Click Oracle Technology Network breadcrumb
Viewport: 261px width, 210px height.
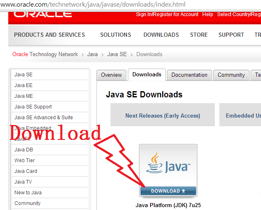45,54
